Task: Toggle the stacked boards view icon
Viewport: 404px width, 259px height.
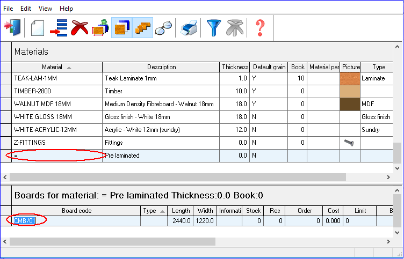Action: click(121, 27)
